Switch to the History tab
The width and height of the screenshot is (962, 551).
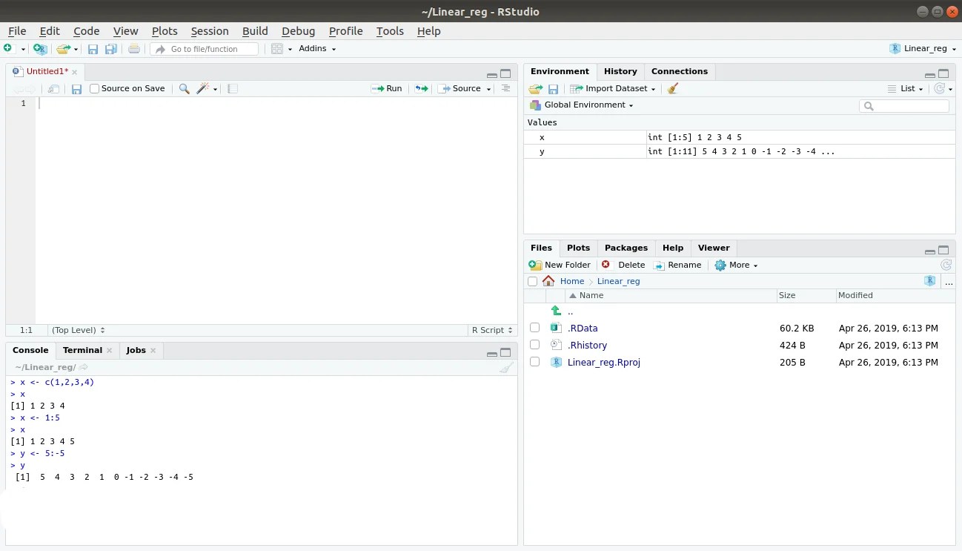point(620,72)
